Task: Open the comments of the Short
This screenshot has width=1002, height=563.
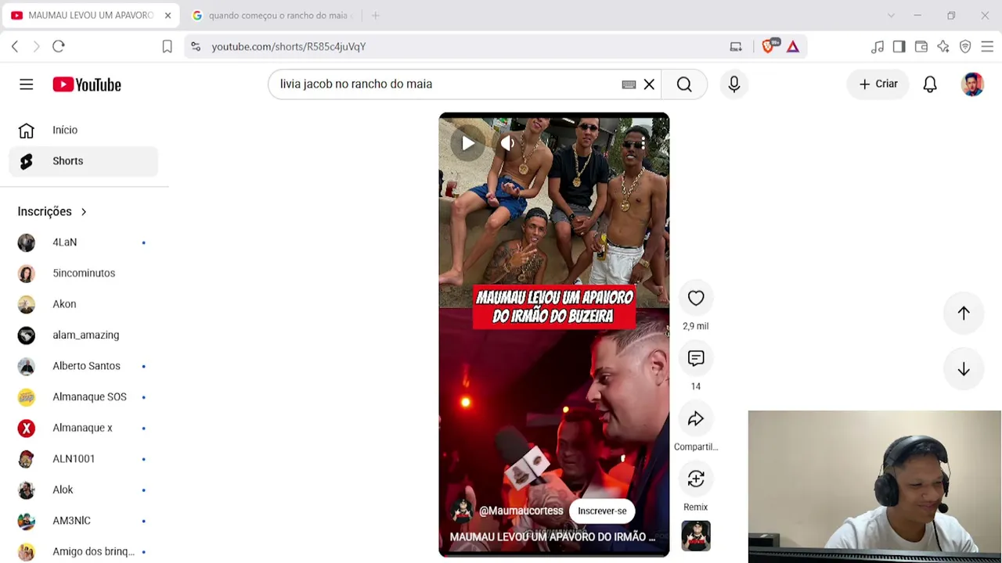Action: [x=696, y=358]
